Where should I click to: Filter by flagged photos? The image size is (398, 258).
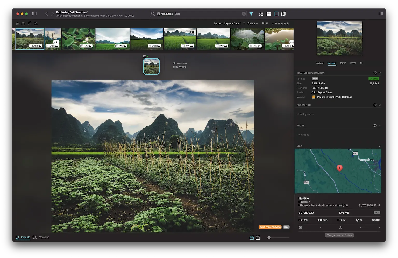click(x=263, y=23)
